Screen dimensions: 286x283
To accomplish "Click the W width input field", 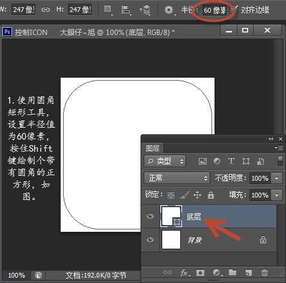I will [x=23, y=10].
